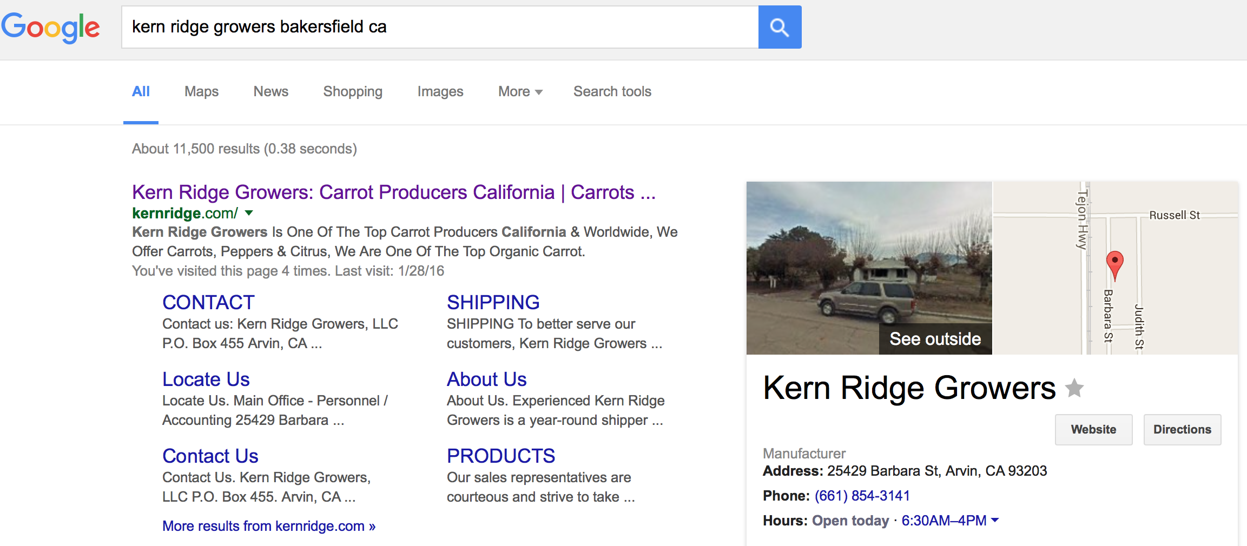Click the green kernridge.com/ URL

pyautogui.click(x=185, y=214)
